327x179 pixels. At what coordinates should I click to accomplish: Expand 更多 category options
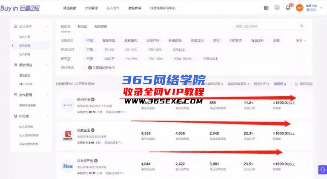click(x=301, y=40)
